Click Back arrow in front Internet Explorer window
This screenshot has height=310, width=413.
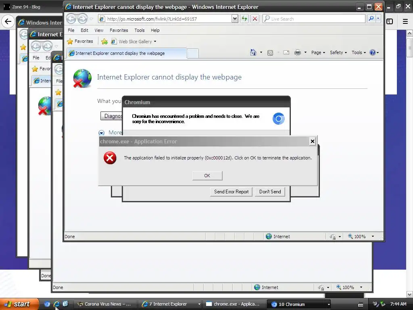click(71, 19)
